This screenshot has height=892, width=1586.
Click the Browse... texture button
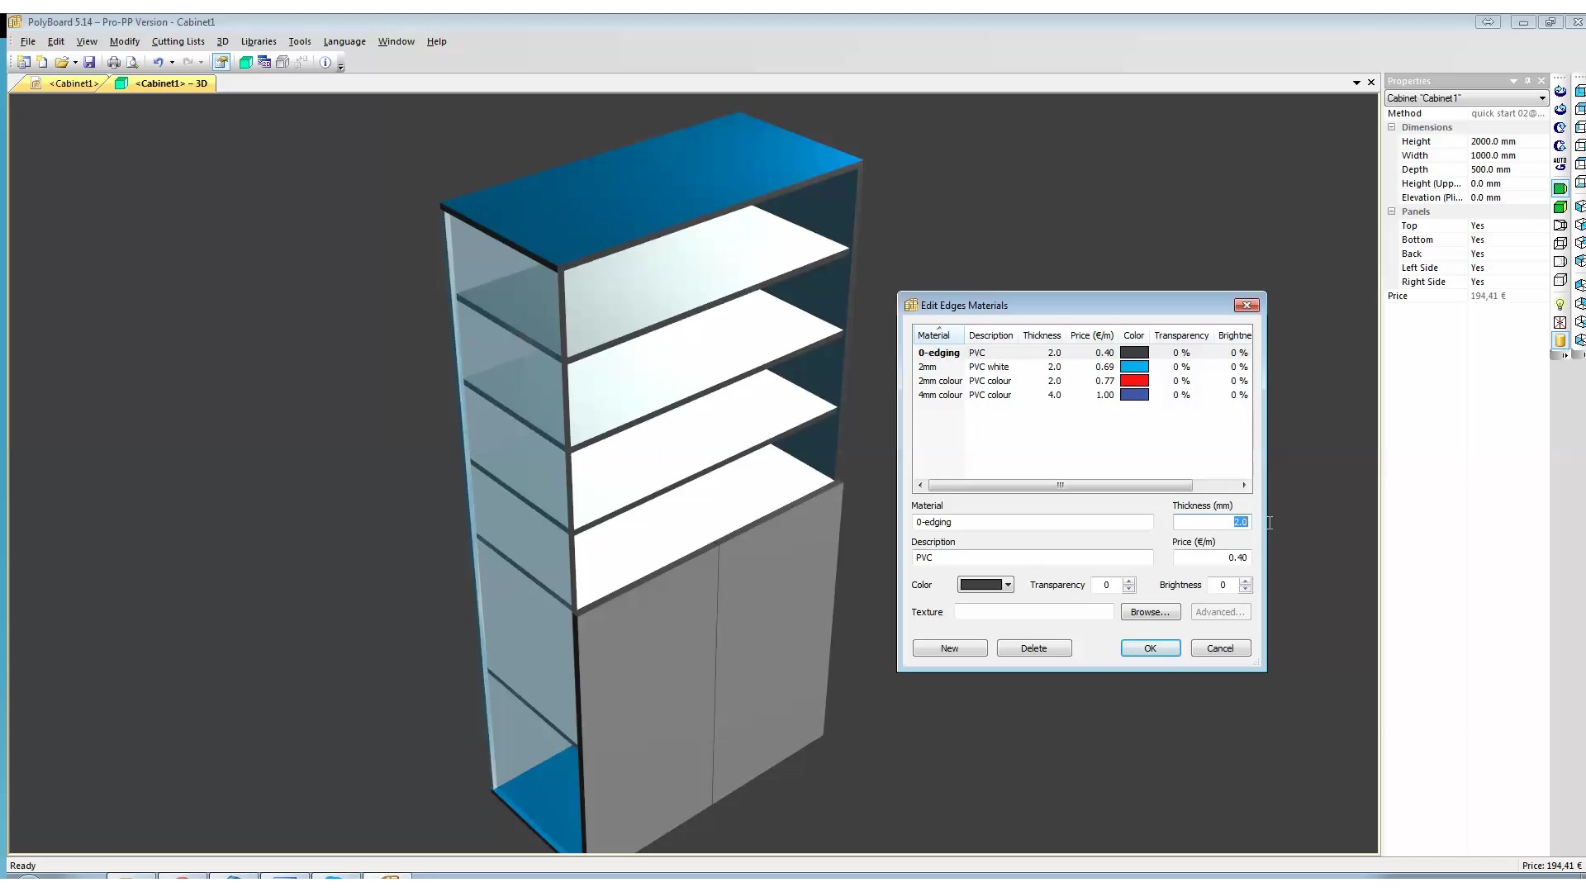pyautogui.click(x=1150, y=612)
